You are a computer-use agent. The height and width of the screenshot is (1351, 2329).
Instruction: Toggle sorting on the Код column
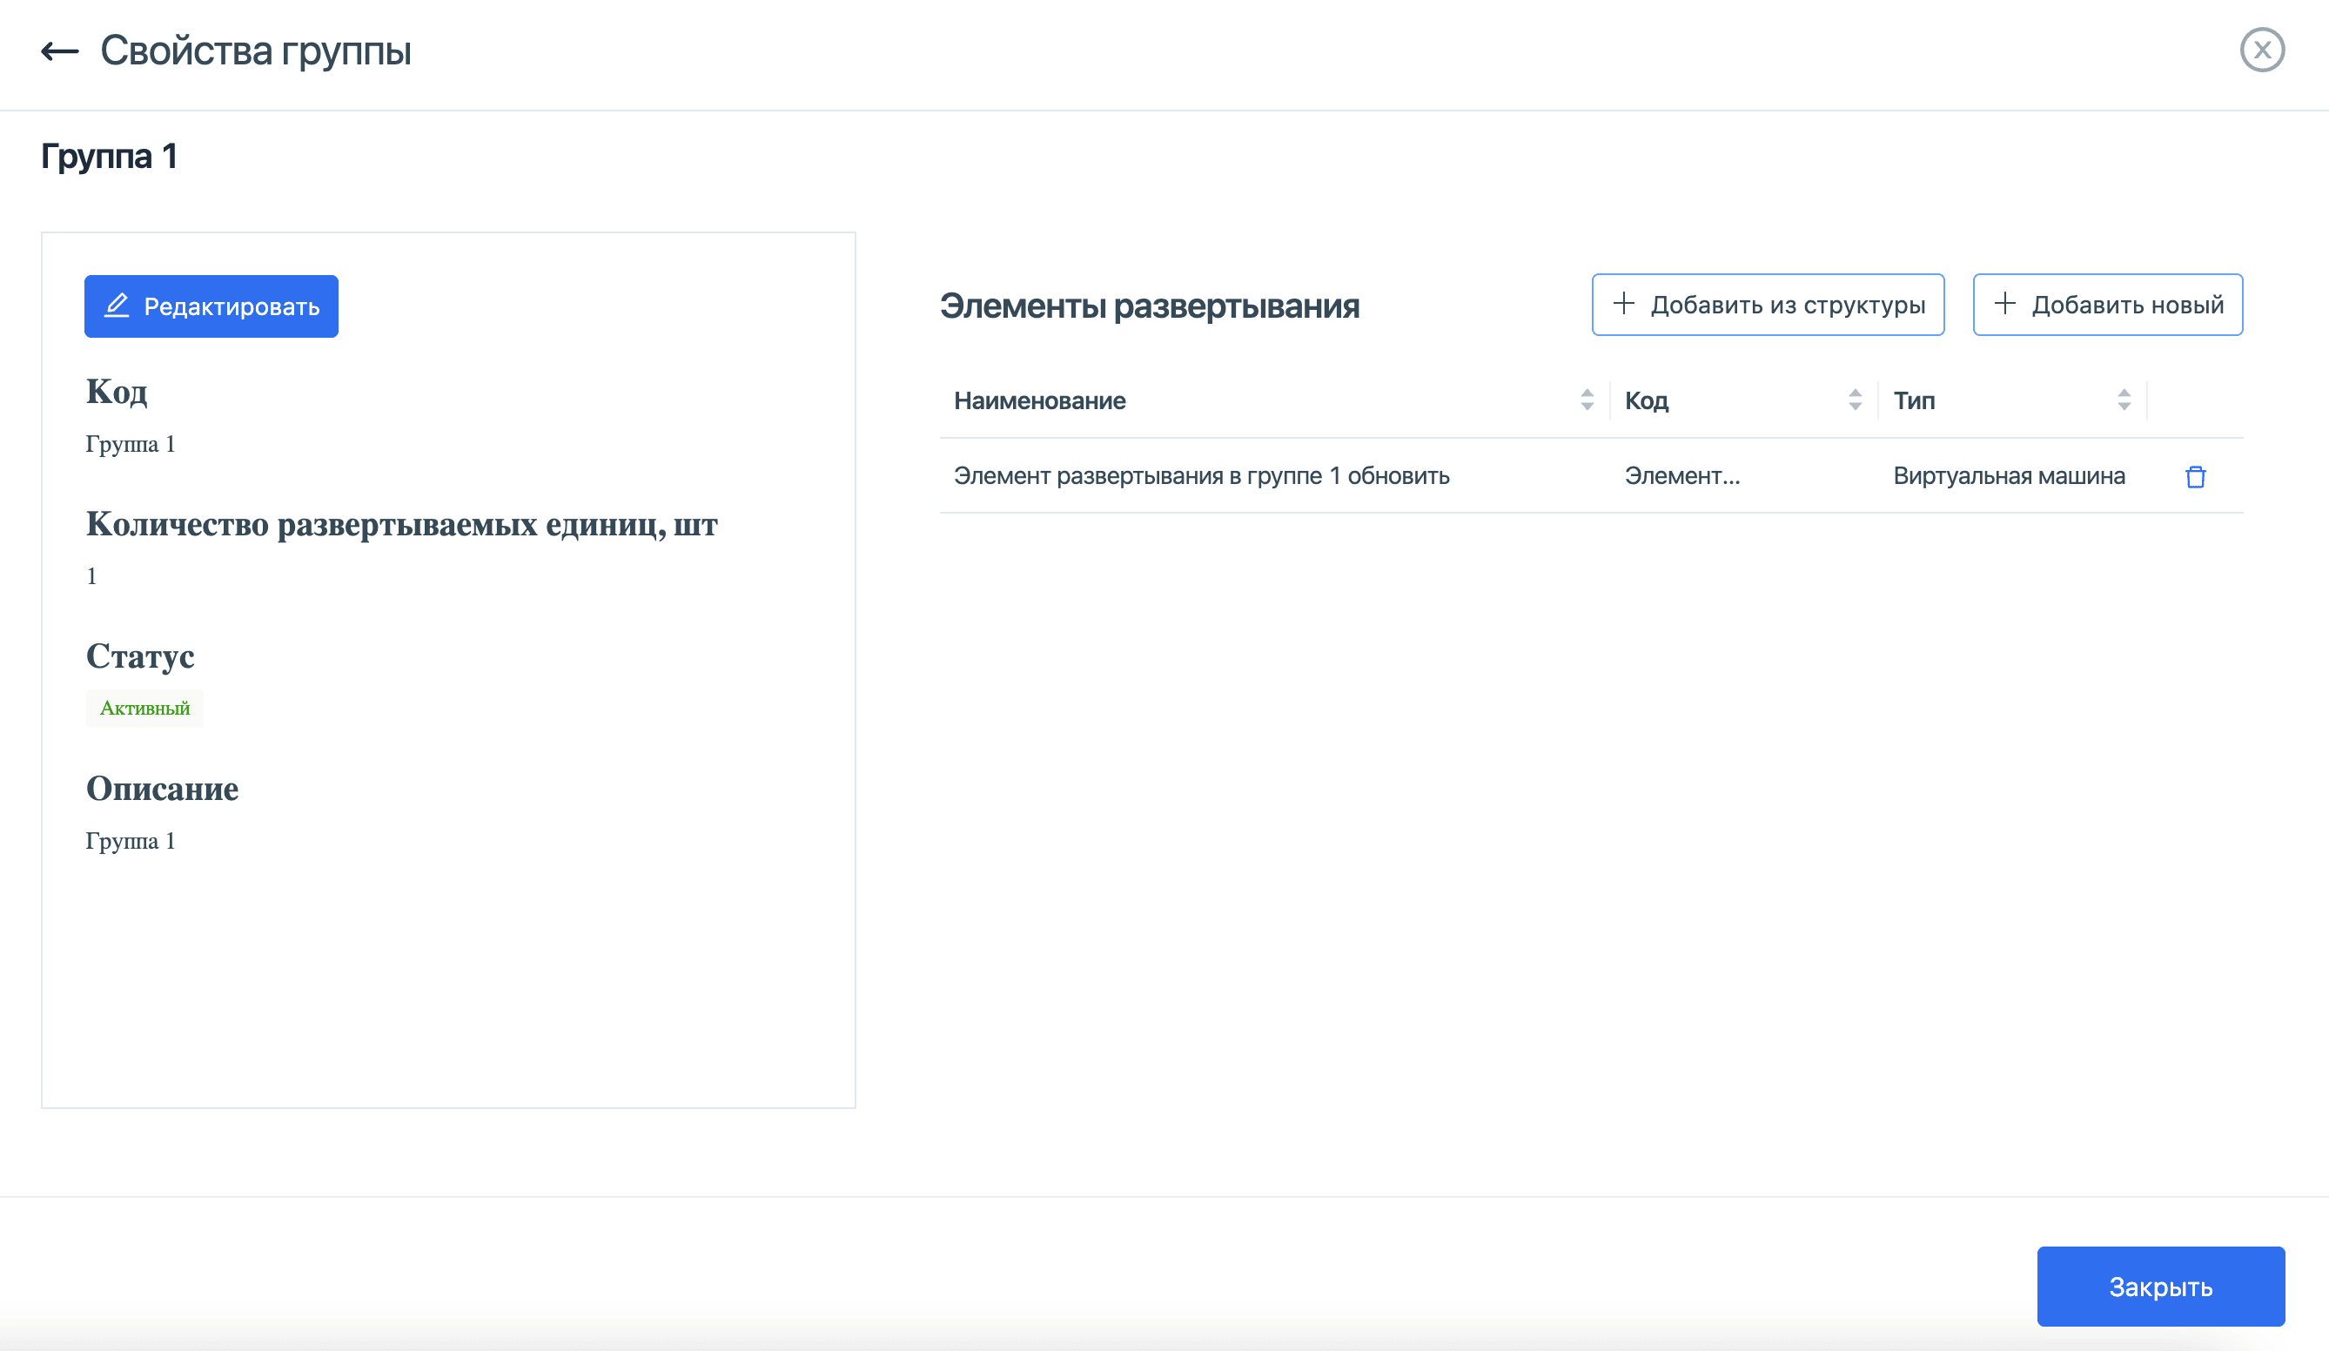pos(1855,400)
